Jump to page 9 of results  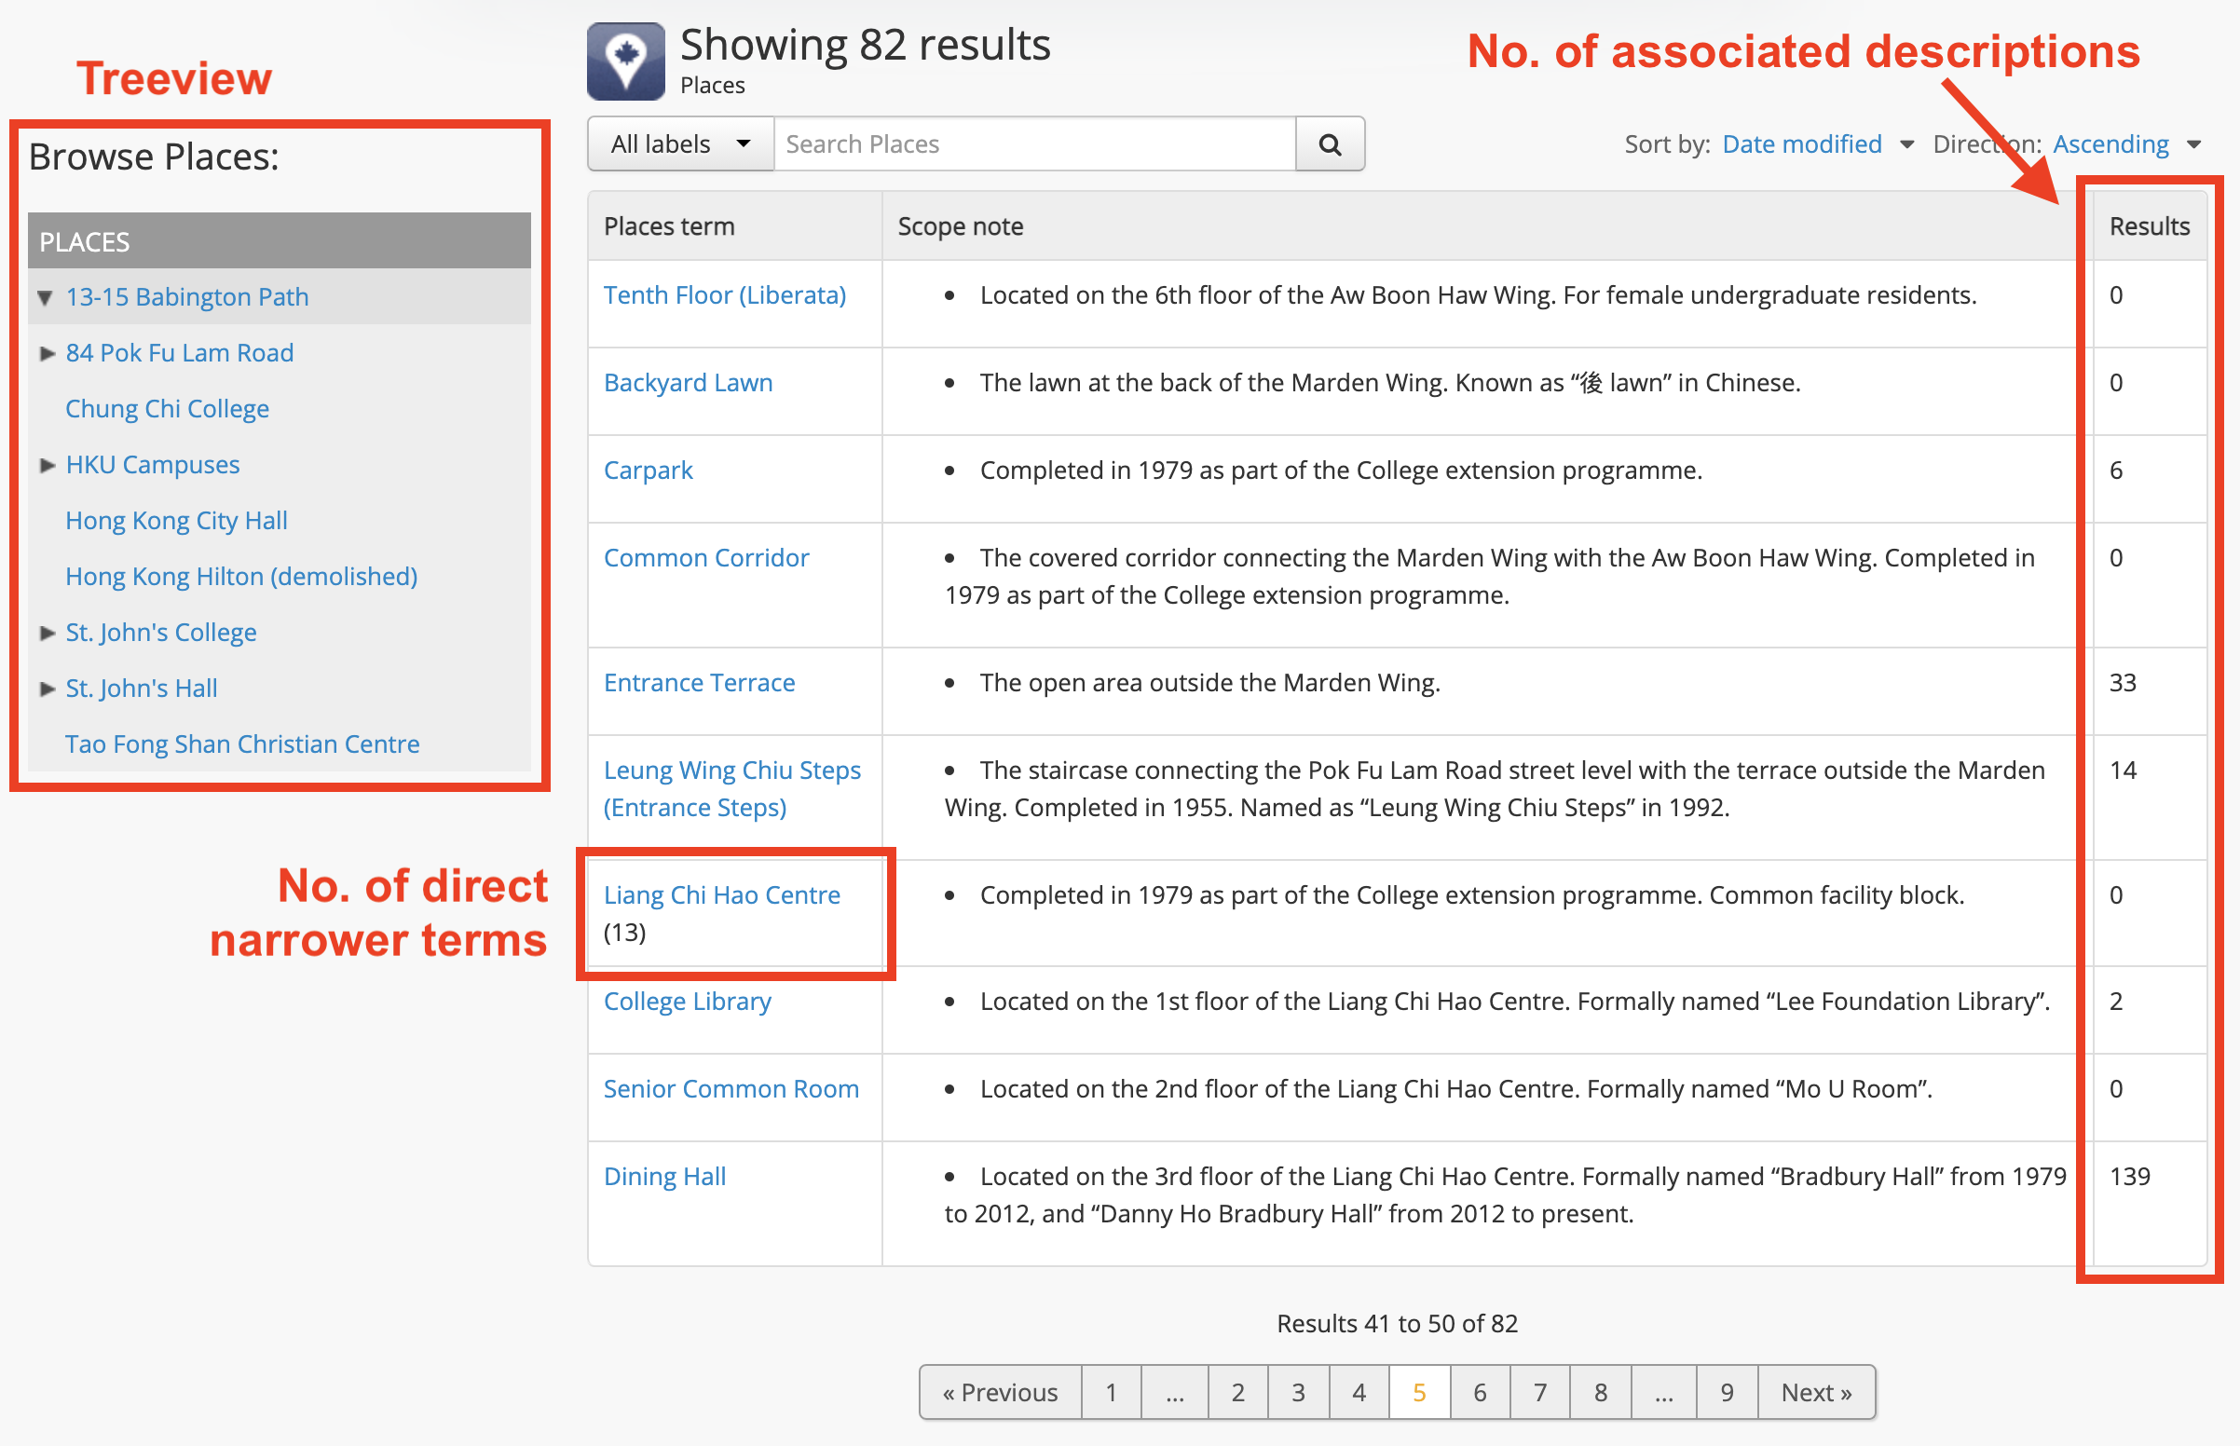pyautogui.click(x=1726, y=1393)
